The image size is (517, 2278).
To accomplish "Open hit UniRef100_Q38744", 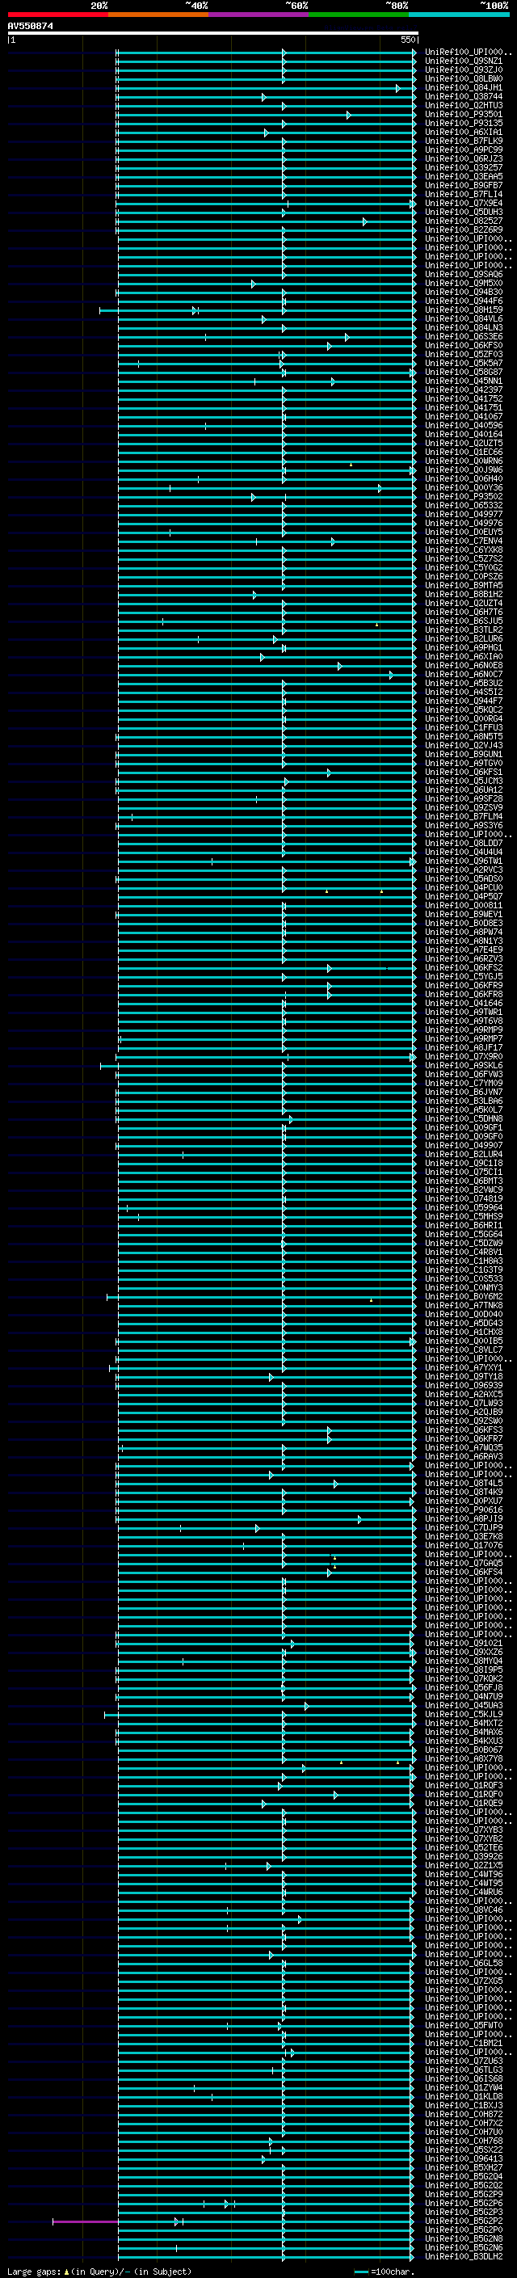I will [x=463, y=96].
